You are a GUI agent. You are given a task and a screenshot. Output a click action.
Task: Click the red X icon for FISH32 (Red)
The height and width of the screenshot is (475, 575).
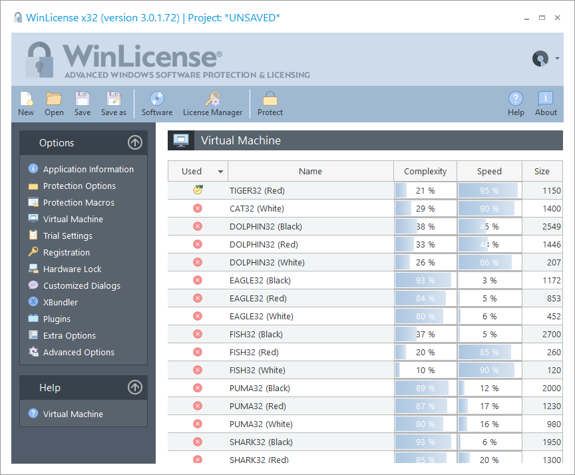coord(198,352)
